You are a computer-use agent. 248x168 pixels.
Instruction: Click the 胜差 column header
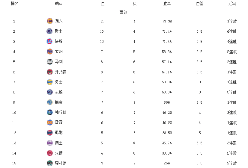click(199, 4)
